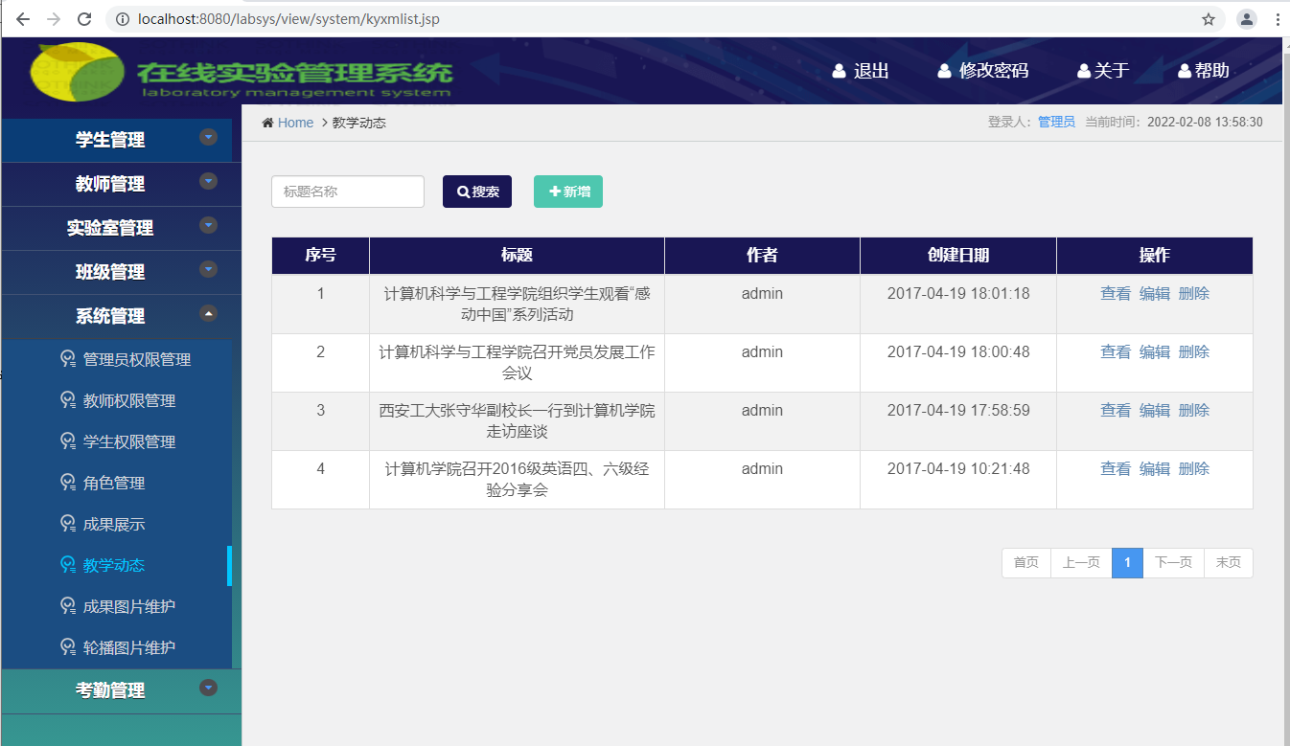
Task: Click the Home icon in breadcrumb
Action: pyautogui.click(x=268, y=123)
